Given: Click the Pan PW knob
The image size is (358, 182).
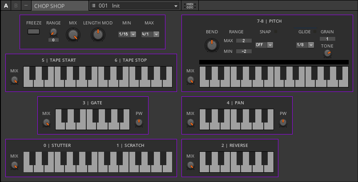Looking at the screenshot, I should (283, 123).
